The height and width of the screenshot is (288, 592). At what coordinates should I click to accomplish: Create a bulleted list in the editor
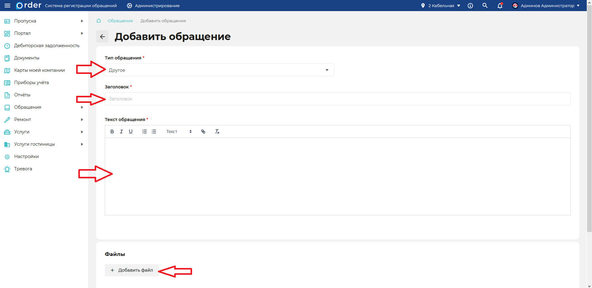[154, 132]
